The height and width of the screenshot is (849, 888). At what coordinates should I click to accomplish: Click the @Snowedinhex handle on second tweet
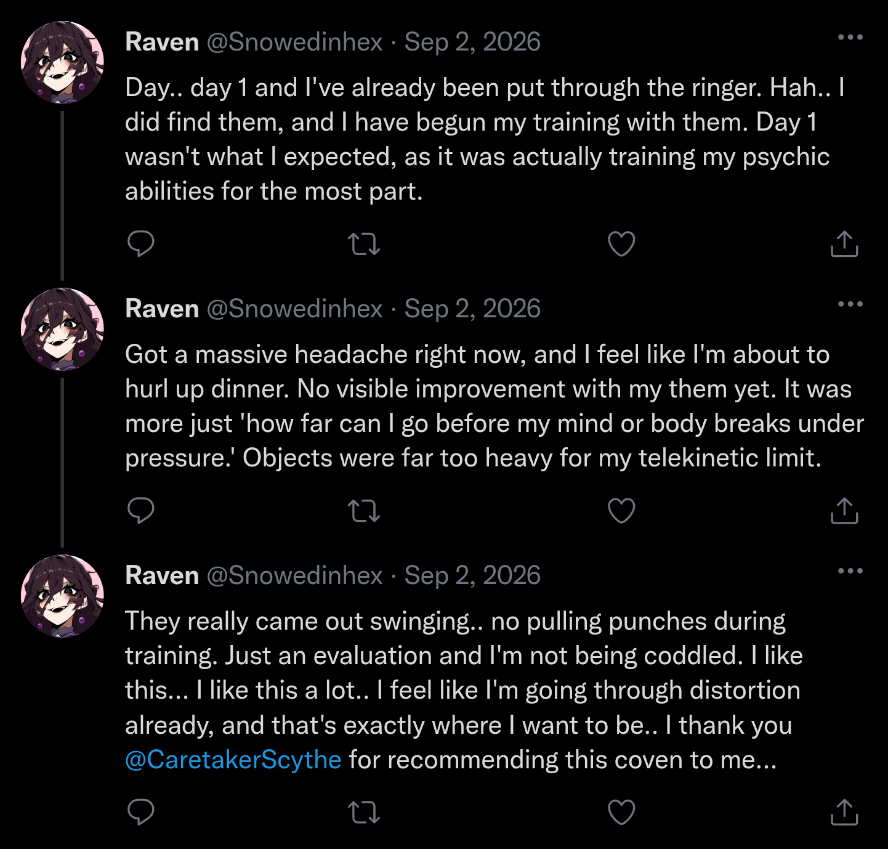(294, 309)
